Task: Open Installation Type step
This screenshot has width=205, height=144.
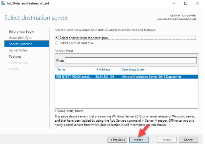Action: tap(21, 38)
